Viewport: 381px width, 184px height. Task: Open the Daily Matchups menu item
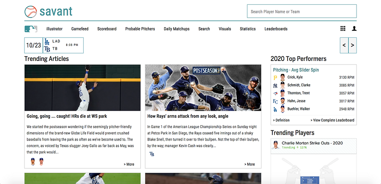pyautogui.click(x=177, y=29)
